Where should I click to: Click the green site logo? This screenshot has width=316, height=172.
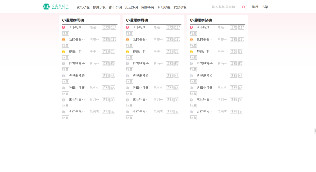pos(56,7)
